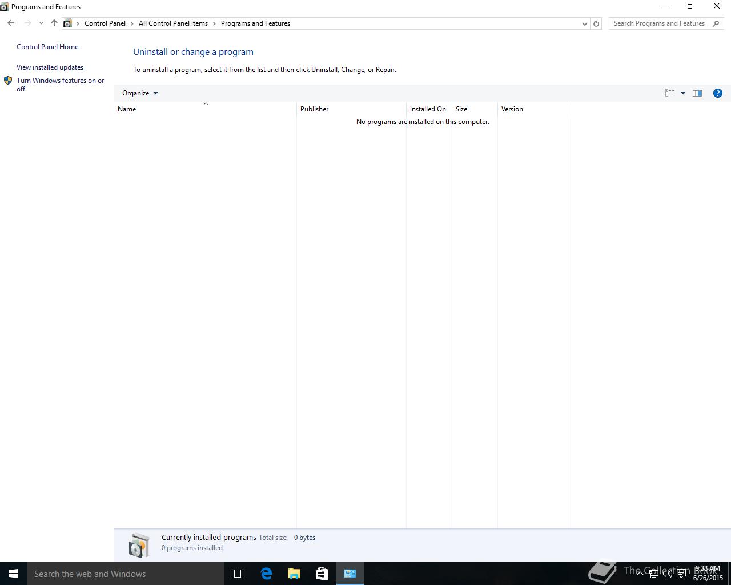Open Turn Windows features on or off
731x585 pixels.
(x=61, y=85)
